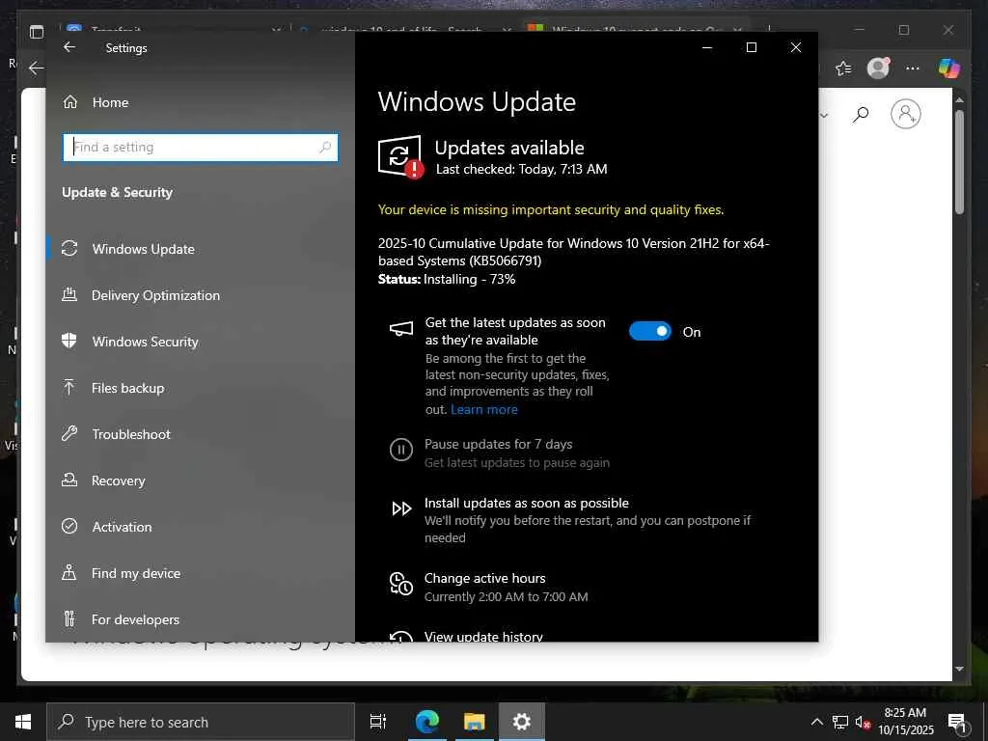
Task: Open the notification center icon
Action: pos(957,722)
